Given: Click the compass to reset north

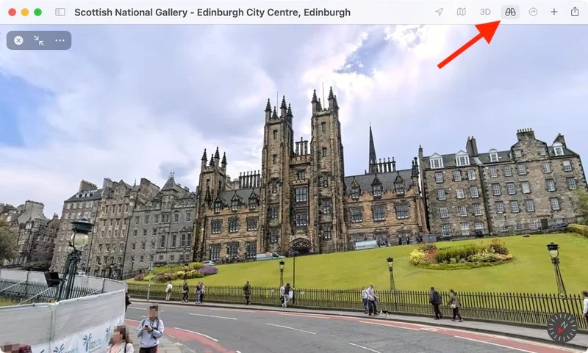Looking at the screenshot, I should pos(562,327).
